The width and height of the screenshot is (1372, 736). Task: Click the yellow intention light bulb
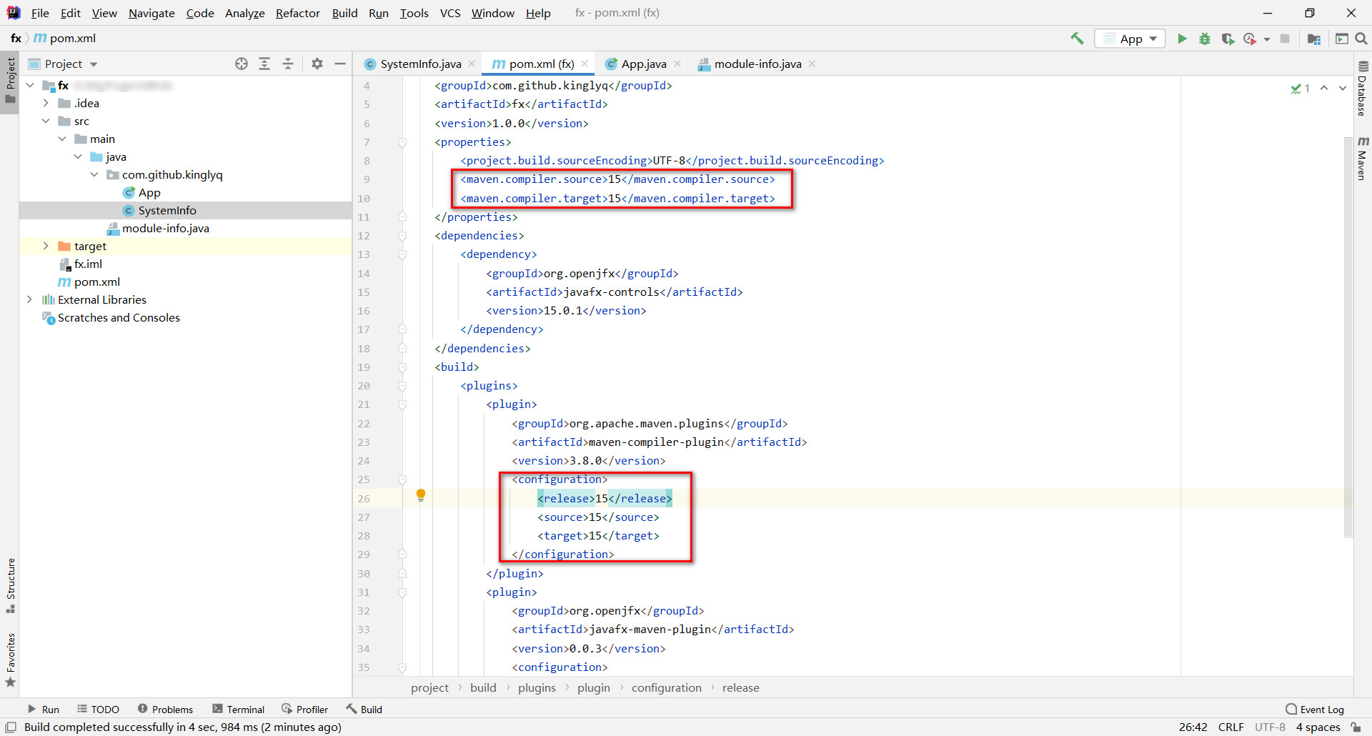(x=421, y=494)
